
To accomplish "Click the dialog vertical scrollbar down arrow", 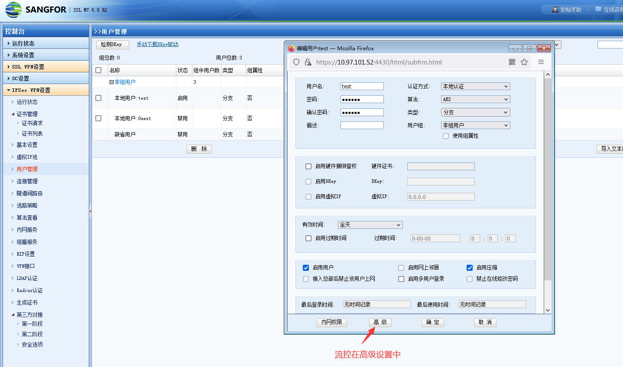I will pyautogui.click(x=548, y=310).
